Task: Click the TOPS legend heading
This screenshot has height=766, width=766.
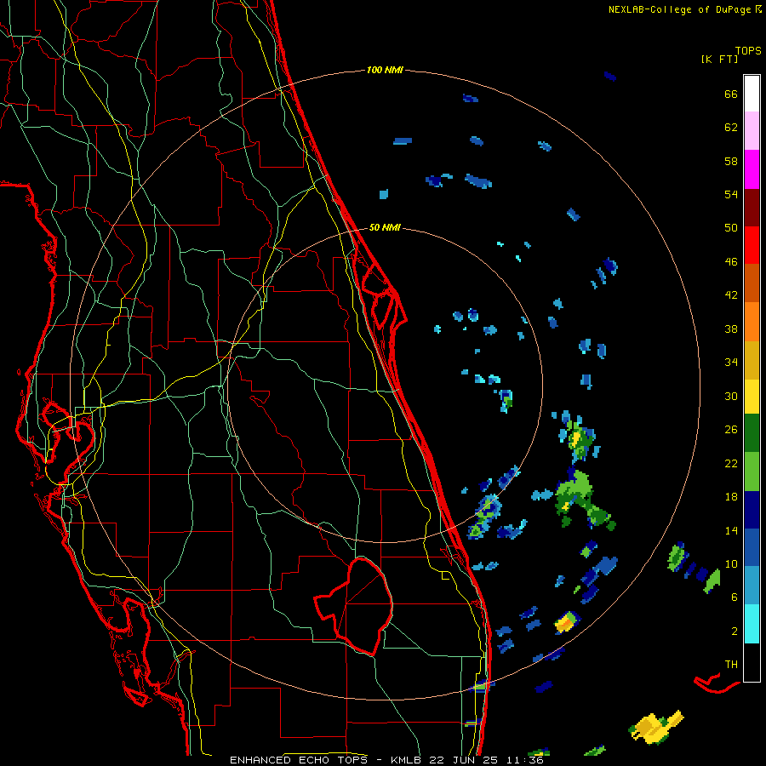Action: (748, 51)
